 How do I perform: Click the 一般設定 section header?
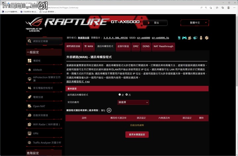pyautogui.click(x=44, y=52)
